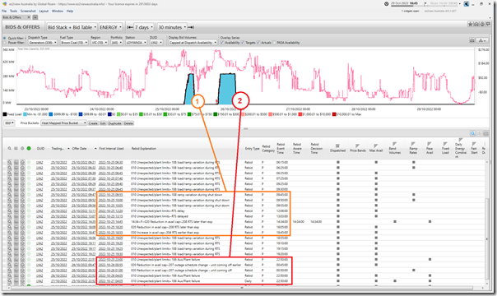The height and width of the screenshot is (296, 497).
Task: Click magnifier icon on 'RTS earlier than exp' row
Action: (10, 233)
